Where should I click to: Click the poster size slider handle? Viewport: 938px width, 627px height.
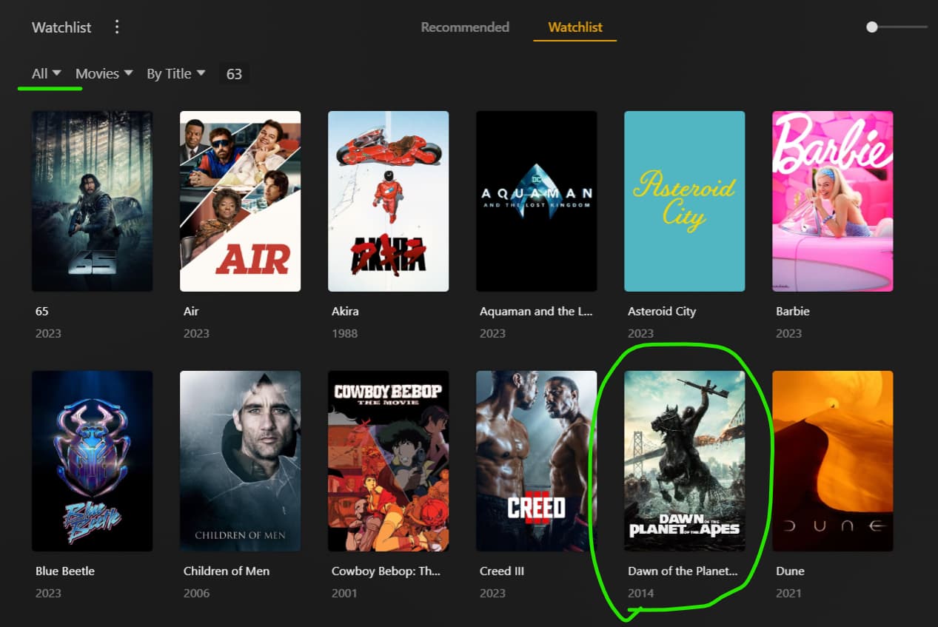(872, 27)
